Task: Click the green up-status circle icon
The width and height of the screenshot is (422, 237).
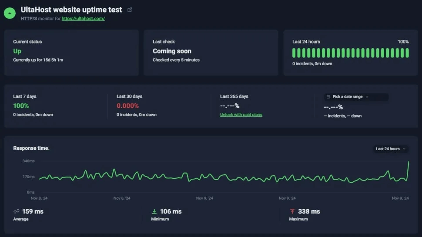Action: pos(10,13)
